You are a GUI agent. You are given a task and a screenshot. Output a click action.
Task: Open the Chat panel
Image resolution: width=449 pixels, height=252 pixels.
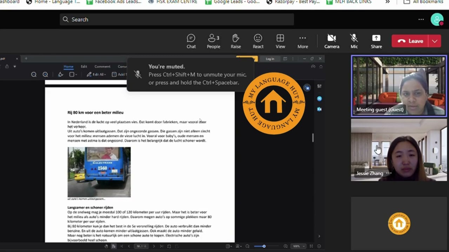191,41
